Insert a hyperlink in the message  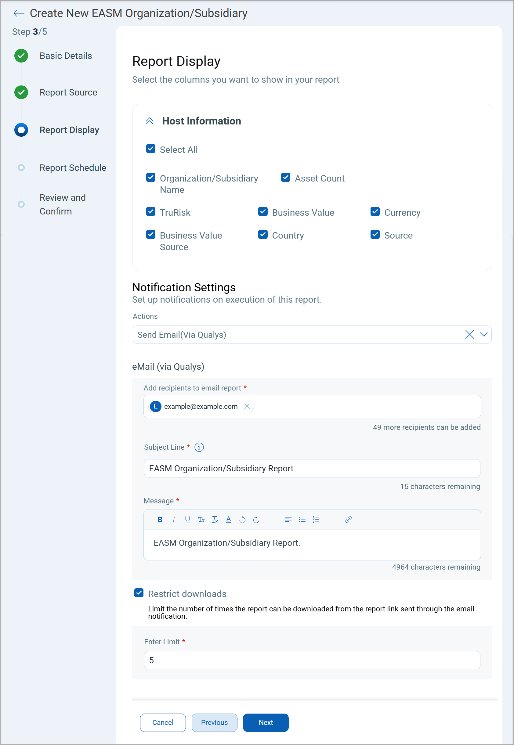click(x=348, y=520)
